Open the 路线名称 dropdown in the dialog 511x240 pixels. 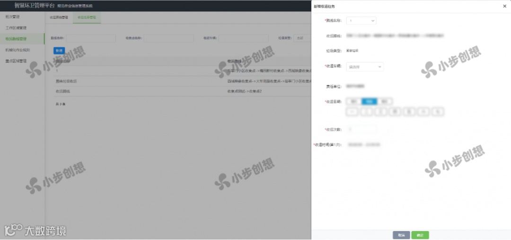click(x=361, y=20)
